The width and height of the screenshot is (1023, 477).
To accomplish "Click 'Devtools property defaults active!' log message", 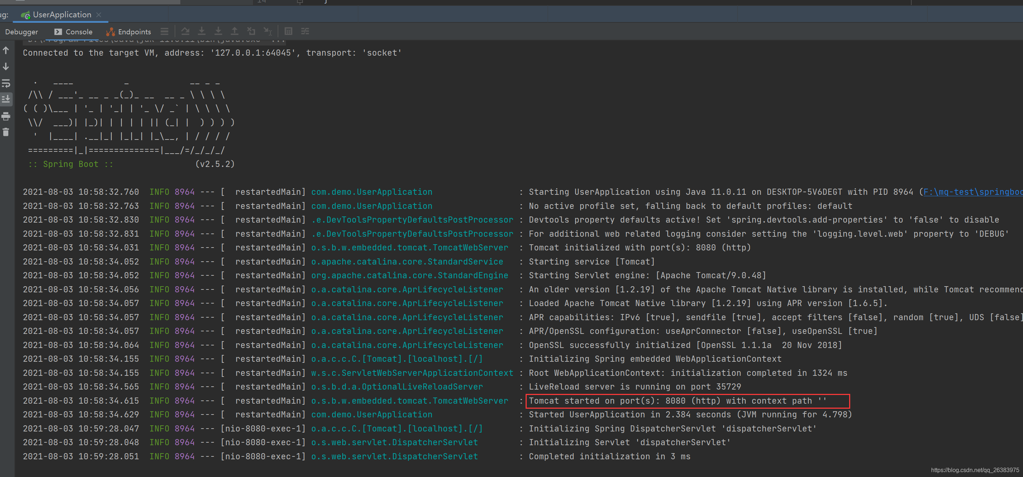I will pos(764,220).
